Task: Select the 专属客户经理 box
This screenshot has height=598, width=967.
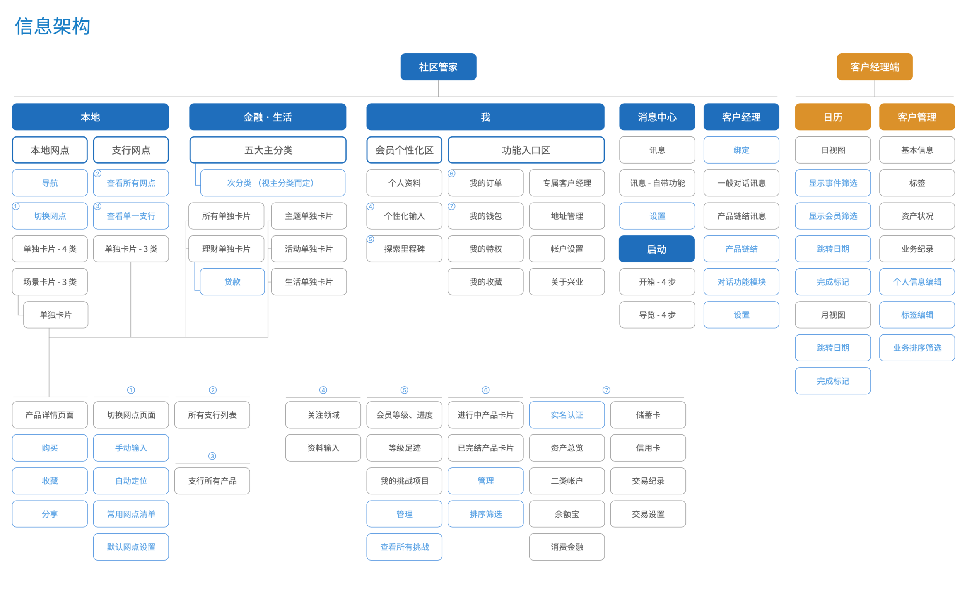Action: [567, 183]
